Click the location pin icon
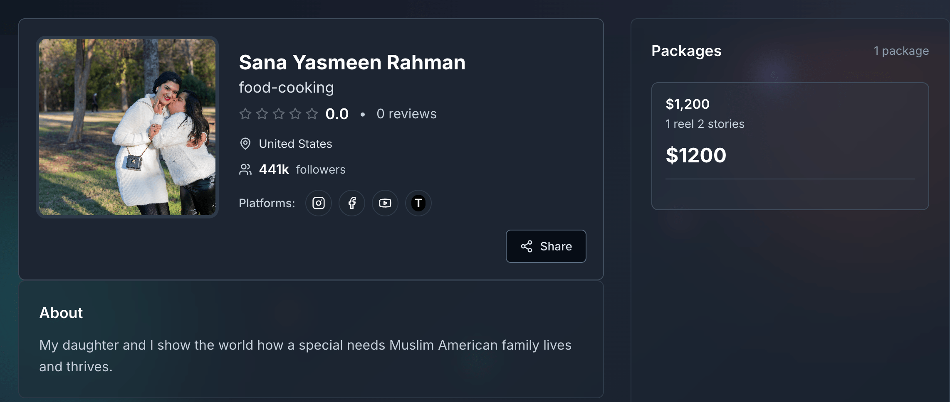Image resolution: width=950 pixels, height=402 pixels. coord(245,144)
